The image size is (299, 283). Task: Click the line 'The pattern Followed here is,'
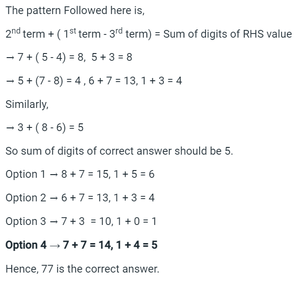pyautogui.click(x=75, y=10)
